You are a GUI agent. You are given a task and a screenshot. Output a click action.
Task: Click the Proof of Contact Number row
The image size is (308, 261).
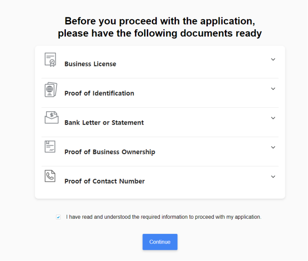160,181
